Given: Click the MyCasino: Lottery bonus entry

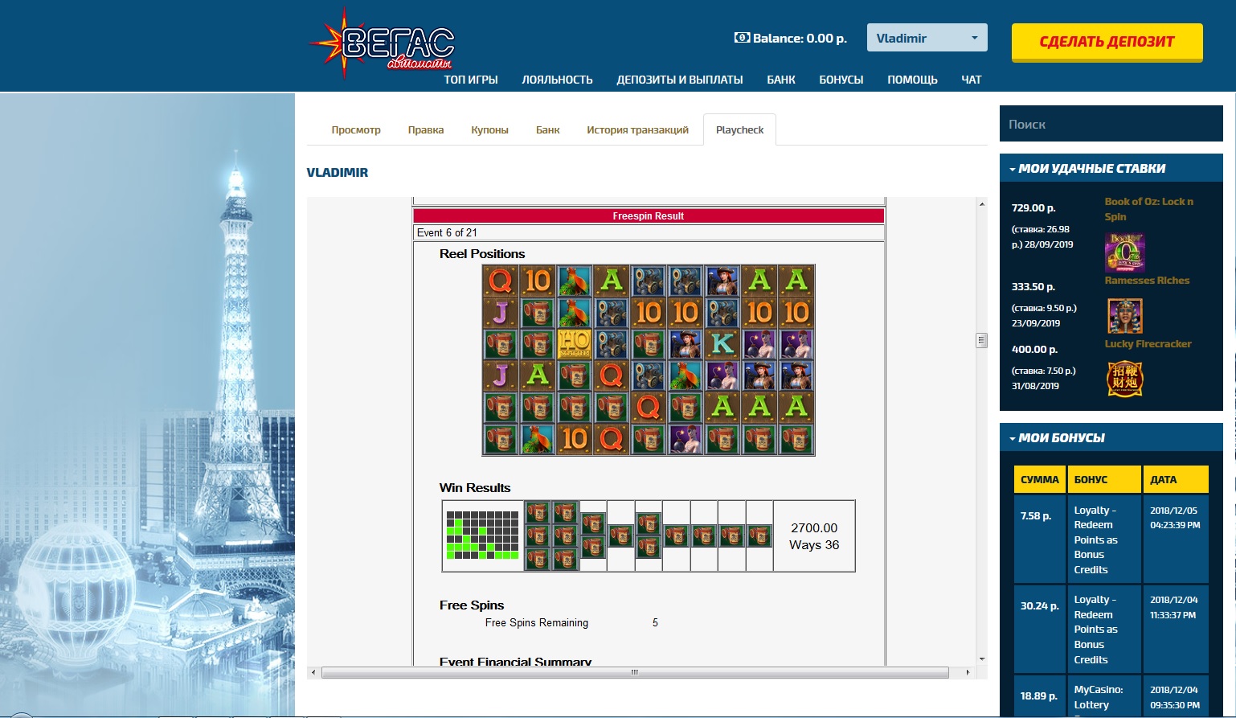Looking at the screenshot, I should 1099,697.
